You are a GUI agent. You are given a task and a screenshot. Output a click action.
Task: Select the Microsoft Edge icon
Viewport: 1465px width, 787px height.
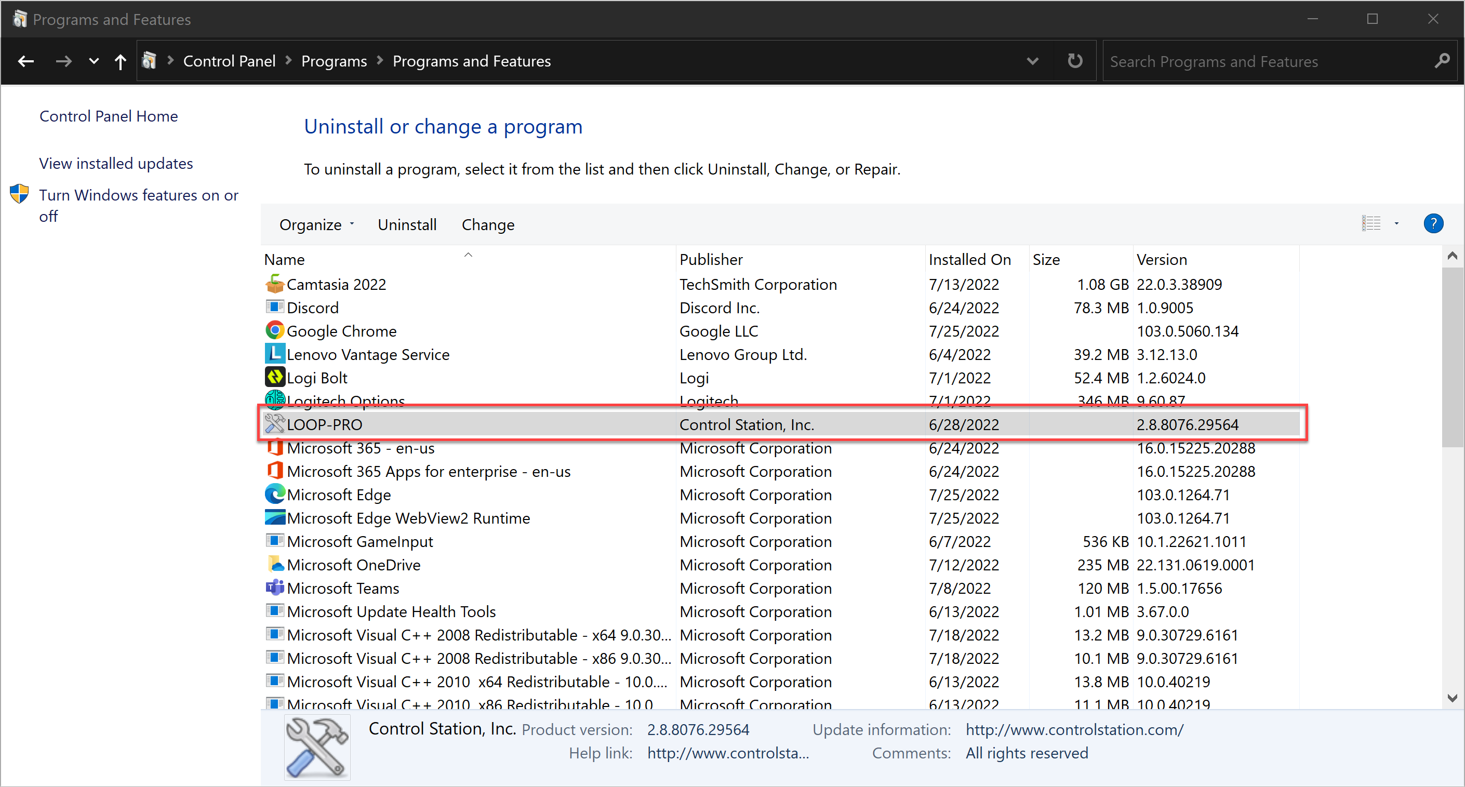pyautogui.click(x=275, y=494)
